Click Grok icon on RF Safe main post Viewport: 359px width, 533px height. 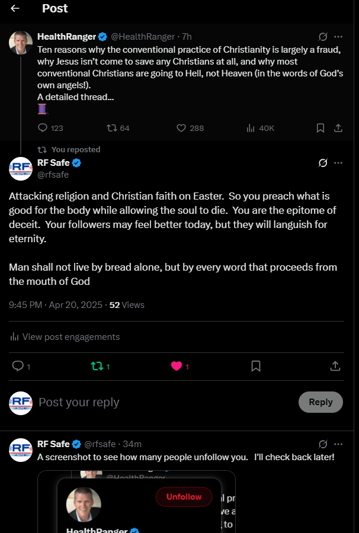323,163
